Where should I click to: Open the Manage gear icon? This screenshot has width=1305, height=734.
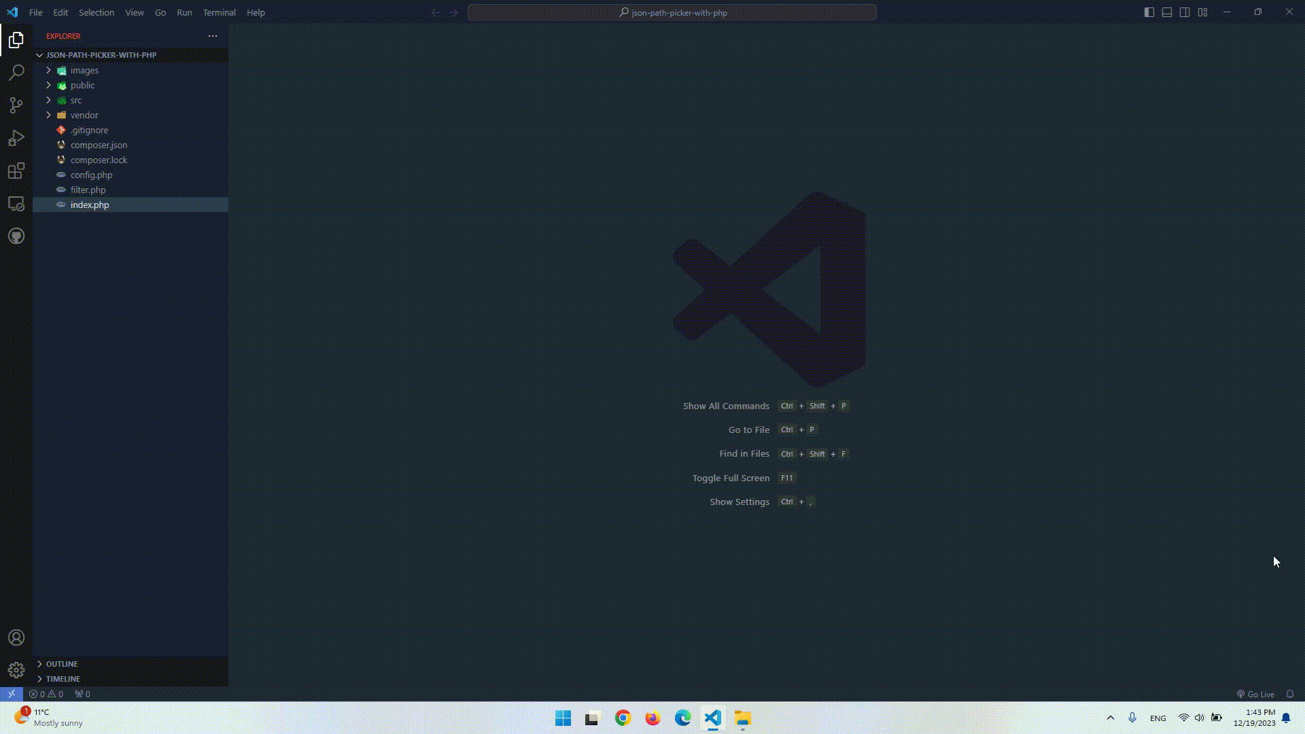[x=16, y=670]
